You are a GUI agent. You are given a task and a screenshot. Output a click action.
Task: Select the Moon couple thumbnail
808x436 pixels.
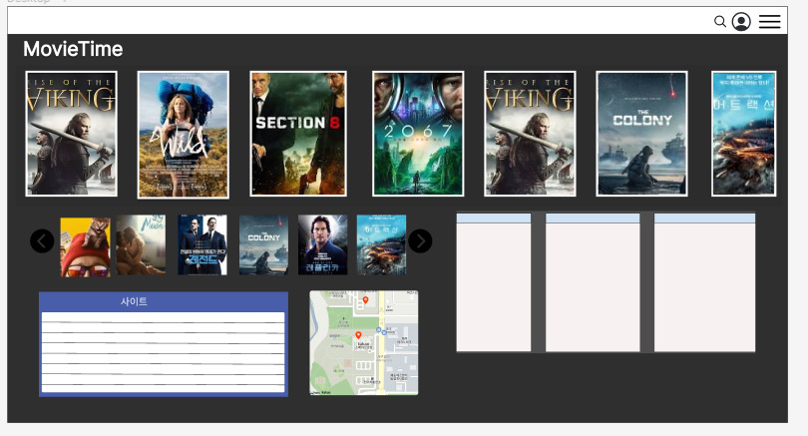coord(141,244)
